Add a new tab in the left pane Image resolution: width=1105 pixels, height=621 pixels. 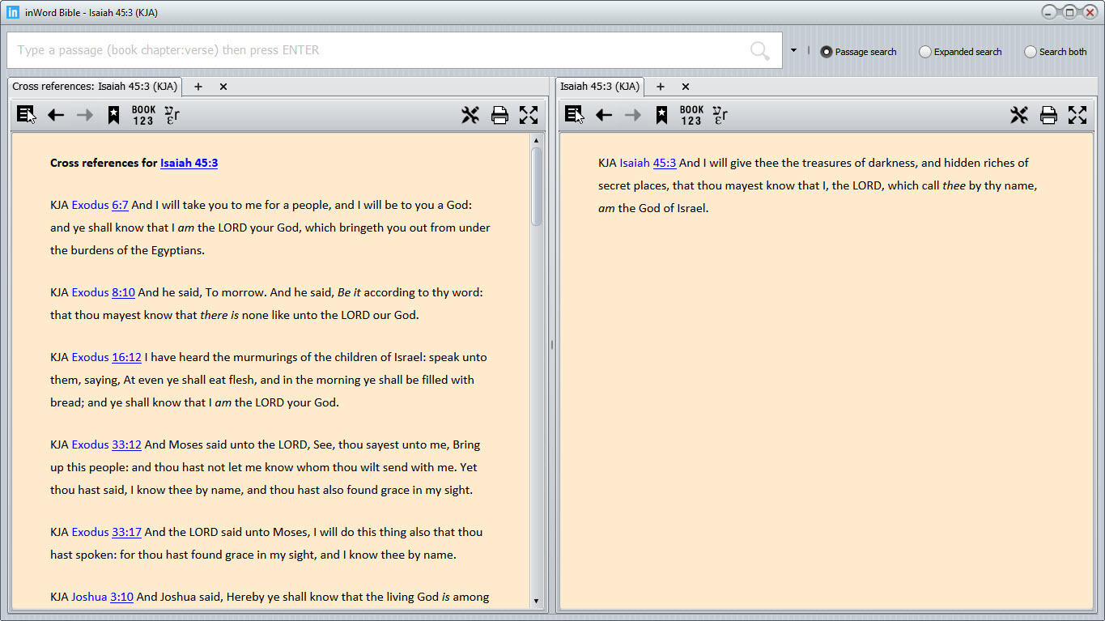click(x=198, y=86)
